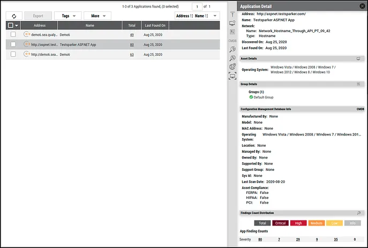Image resolution: width=368 pixels, height=248 pixels.
Task: Click the orange icon beside http://demo6.sea address
Action: coord(27,54)
